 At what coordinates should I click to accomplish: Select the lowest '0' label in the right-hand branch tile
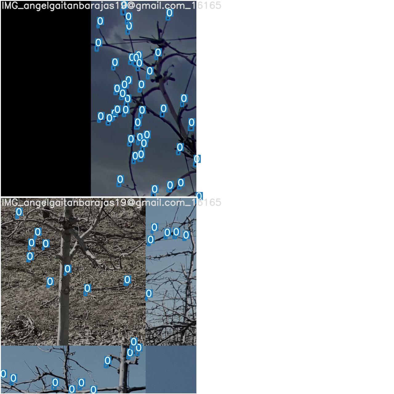click(149, 294)
